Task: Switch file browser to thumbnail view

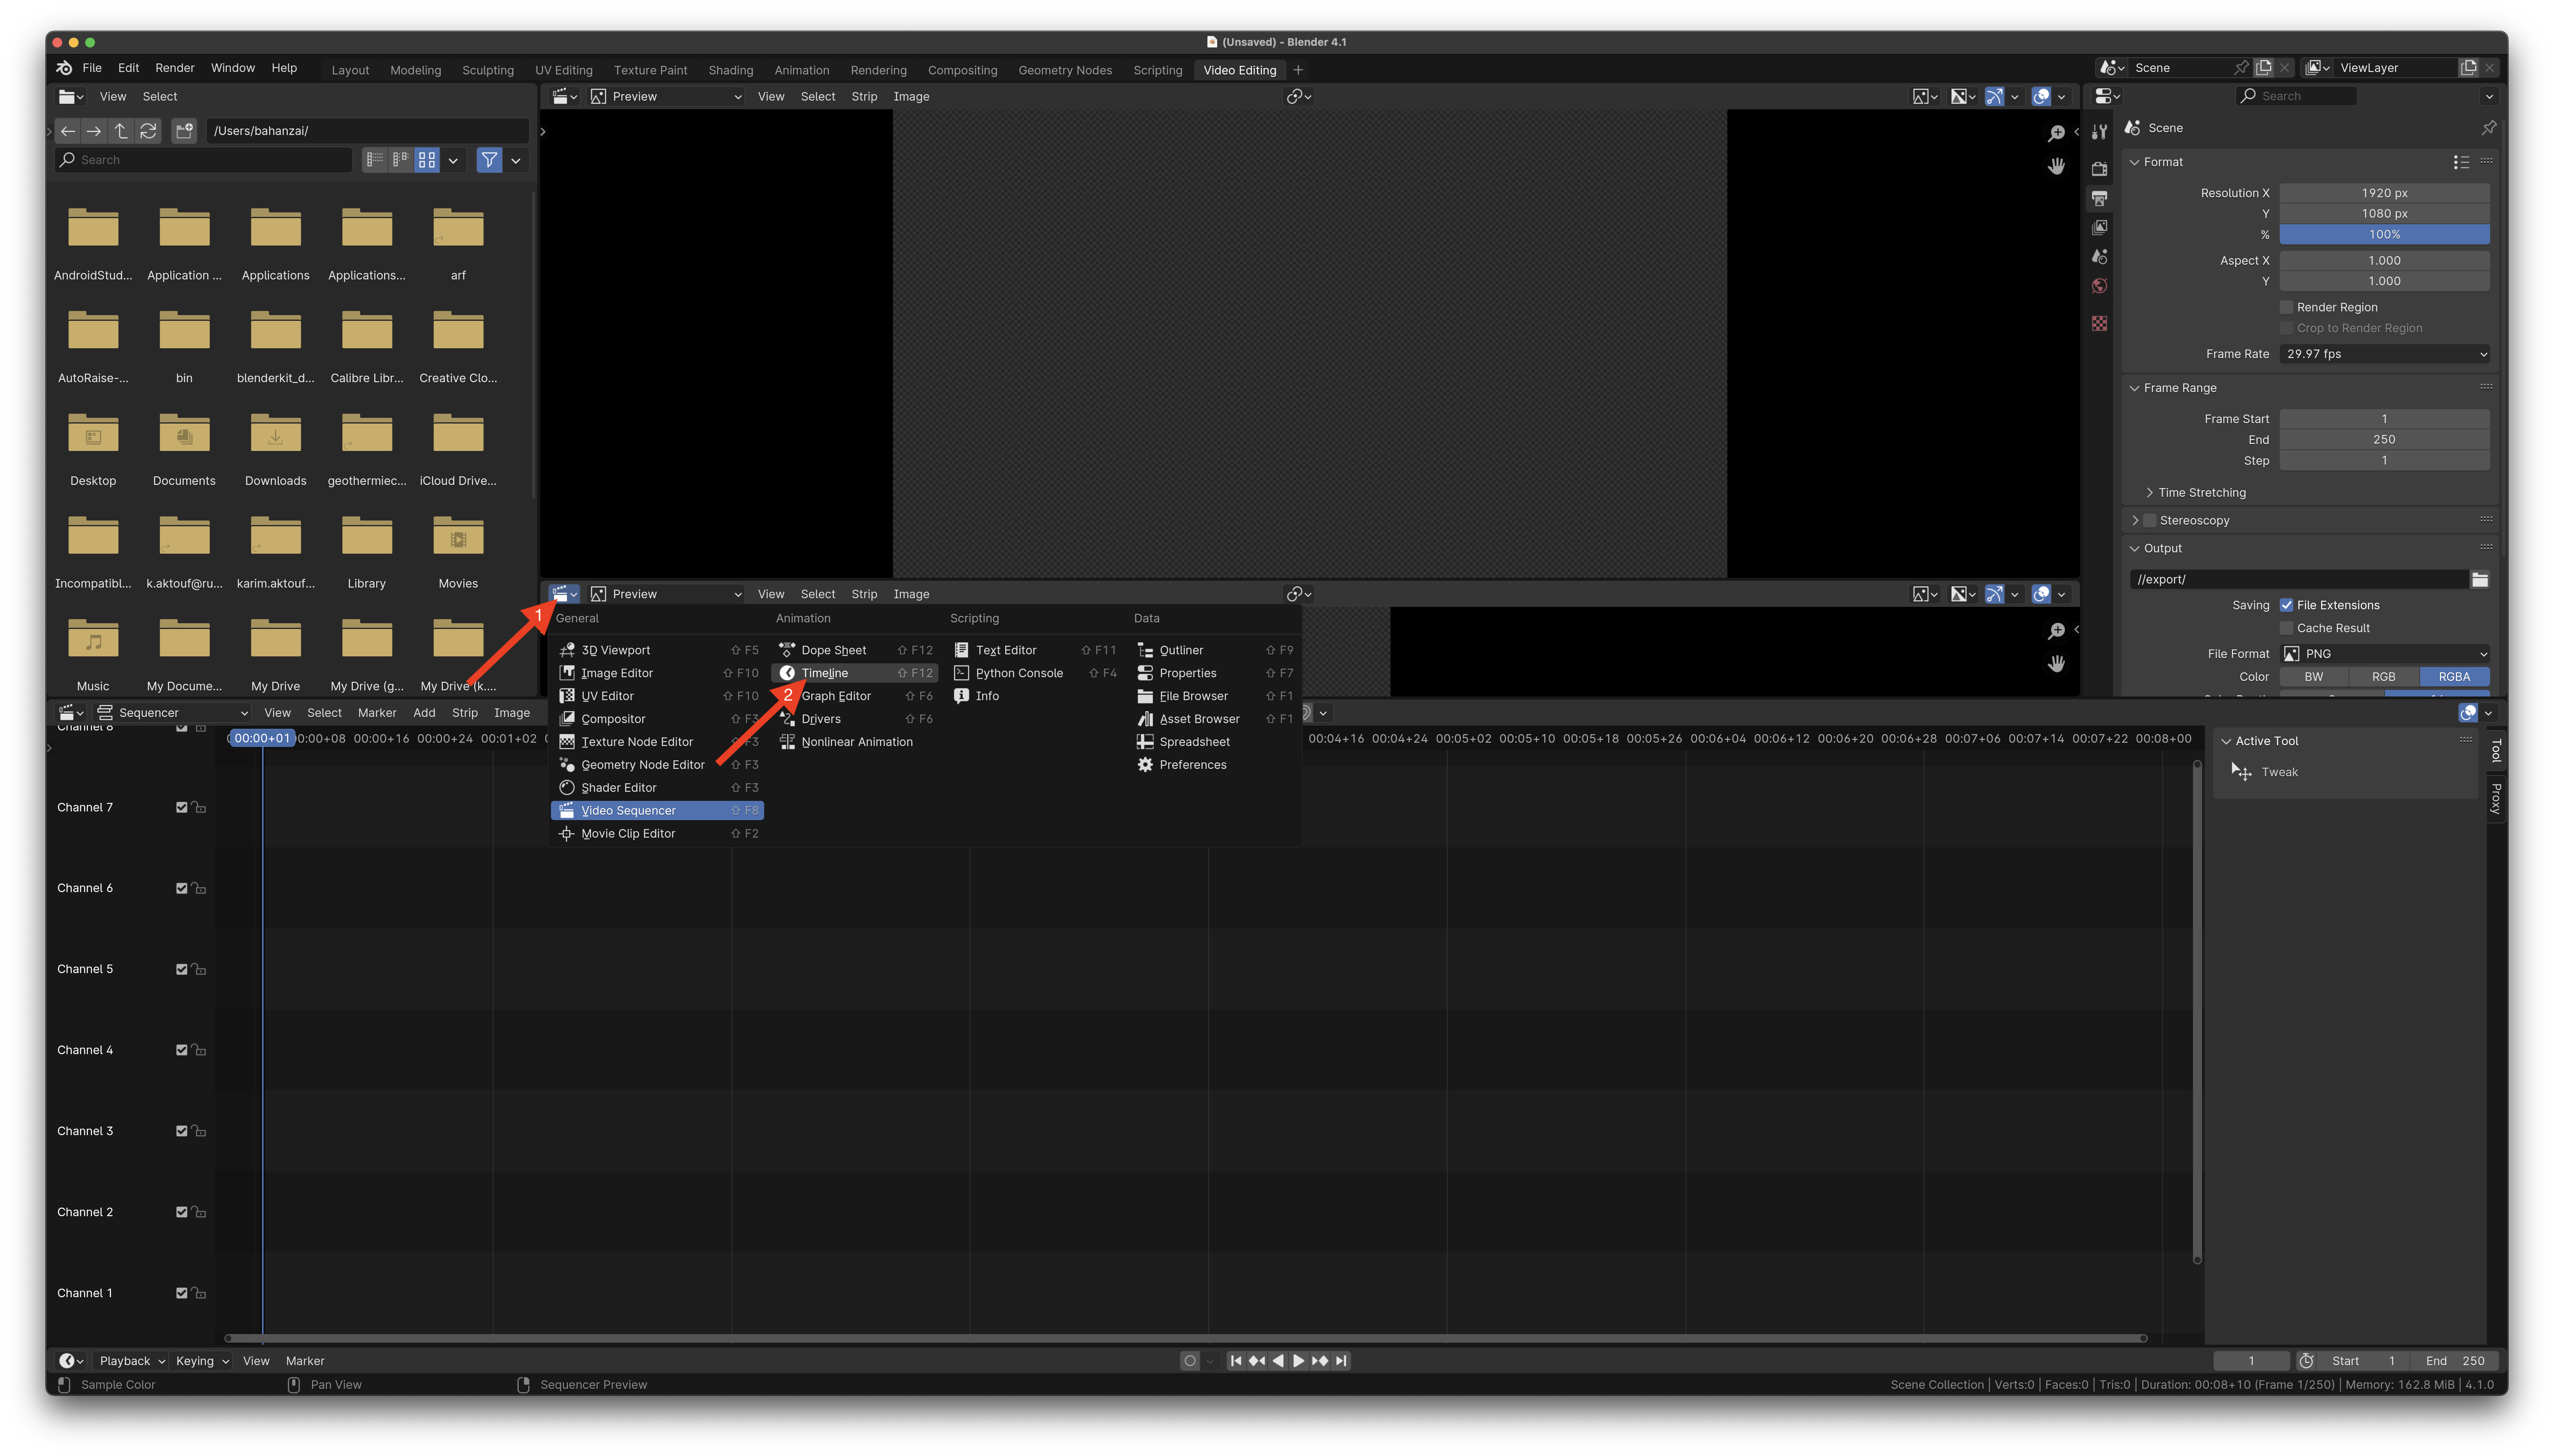Action: [x=427, y=160]
